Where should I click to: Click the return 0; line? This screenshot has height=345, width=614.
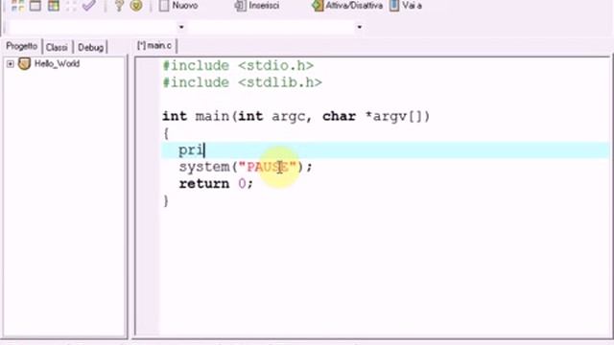(216, 184)
